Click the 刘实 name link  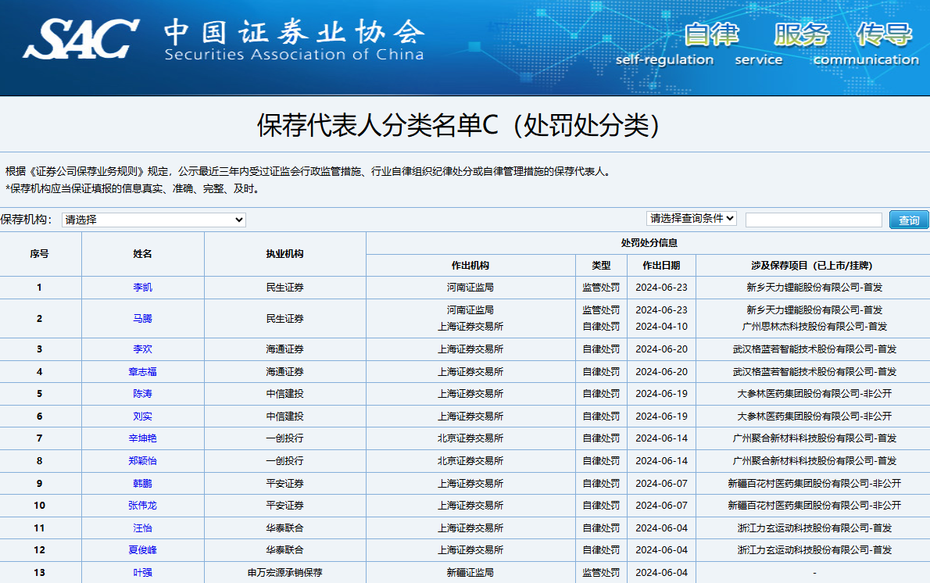pyautogui.click(x=142, y=417)
